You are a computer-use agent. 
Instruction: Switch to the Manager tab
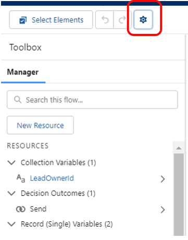click(23, 72)
